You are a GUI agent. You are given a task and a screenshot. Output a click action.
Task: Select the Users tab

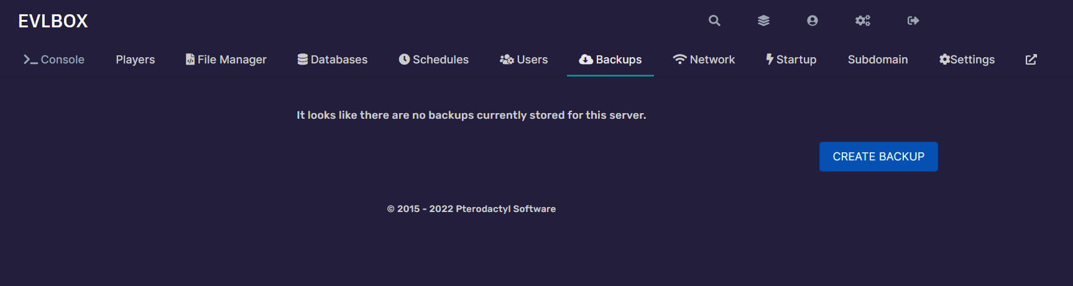pos(524,60)
